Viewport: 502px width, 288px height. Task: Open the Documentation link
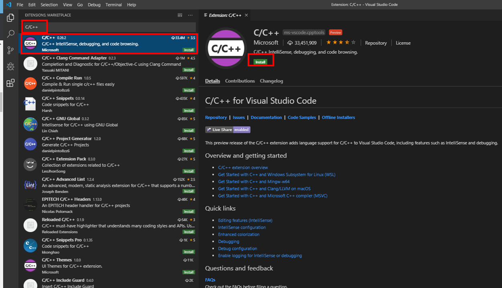[x=266, y=118]
